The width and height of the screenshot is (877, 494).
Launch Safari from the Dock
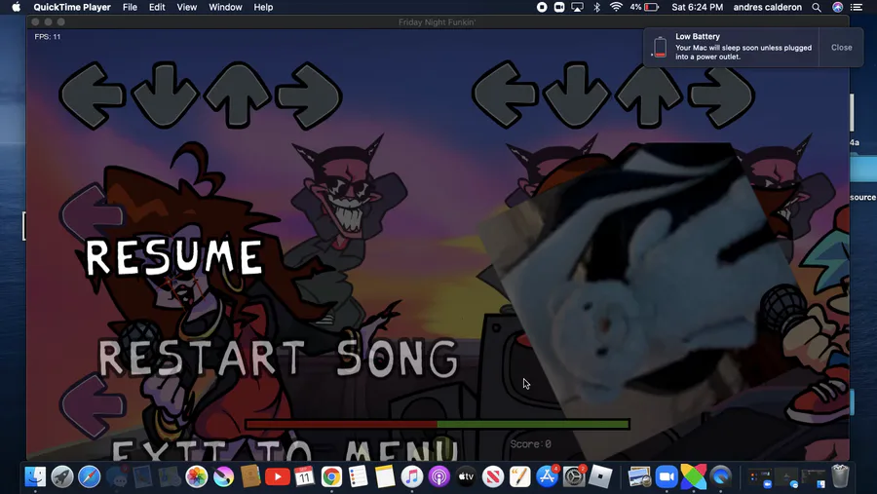pyautogui.click(x=89, y=476)
